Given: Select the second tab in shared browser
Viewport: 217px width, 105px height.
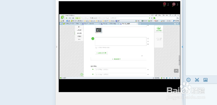Looking at the screenshot, I should [x=91, y=24].
